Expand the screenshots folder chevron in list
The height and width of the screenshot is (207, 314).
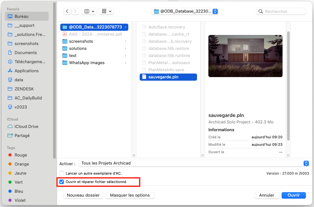[125, 41]
